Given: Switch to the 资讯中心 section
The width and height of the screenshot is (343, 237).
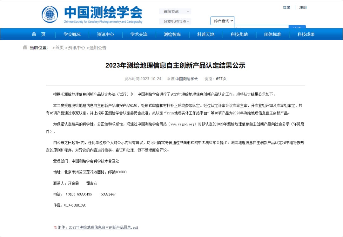Looking at the screenshot, I should [105, 34].
